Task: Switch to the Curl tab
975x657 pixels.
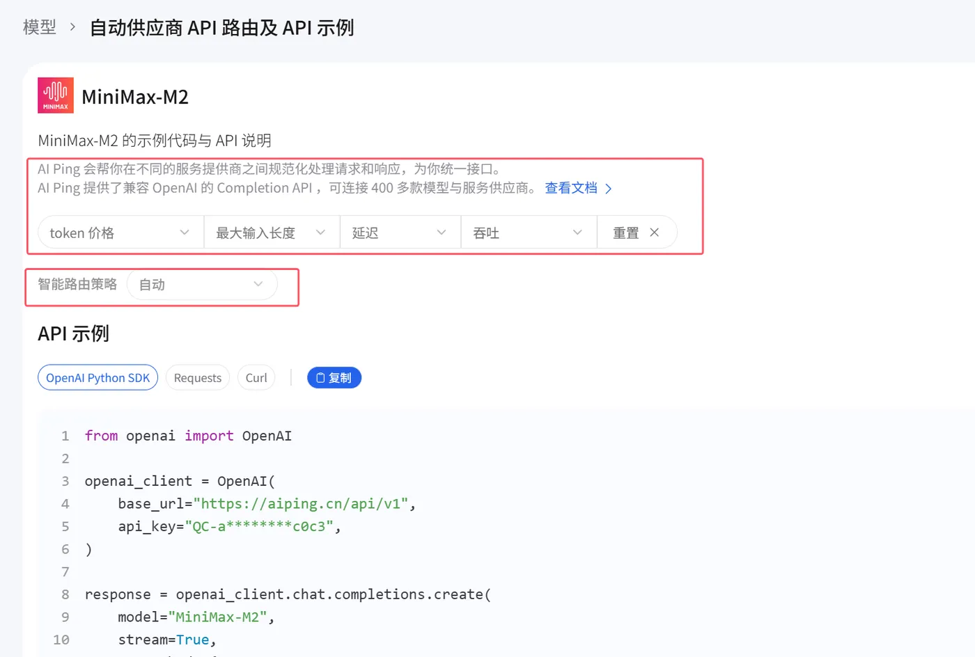Action: coord(256,377)
